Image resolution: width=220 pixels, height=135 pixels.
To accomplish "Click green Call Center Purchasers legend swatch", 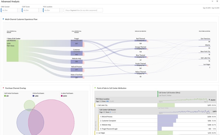I will tap(5, 96).
